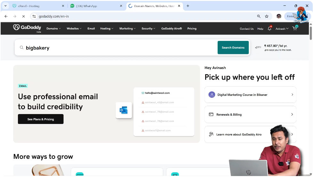Close the cPanel - Hosting tab
This screenshot has width=313, height=177.
click(63, 6)
